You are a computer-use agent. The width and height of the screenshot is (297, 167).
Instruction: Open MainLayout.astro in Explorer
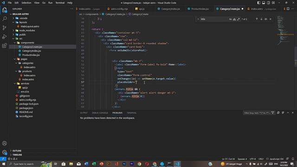coord(30,26)
